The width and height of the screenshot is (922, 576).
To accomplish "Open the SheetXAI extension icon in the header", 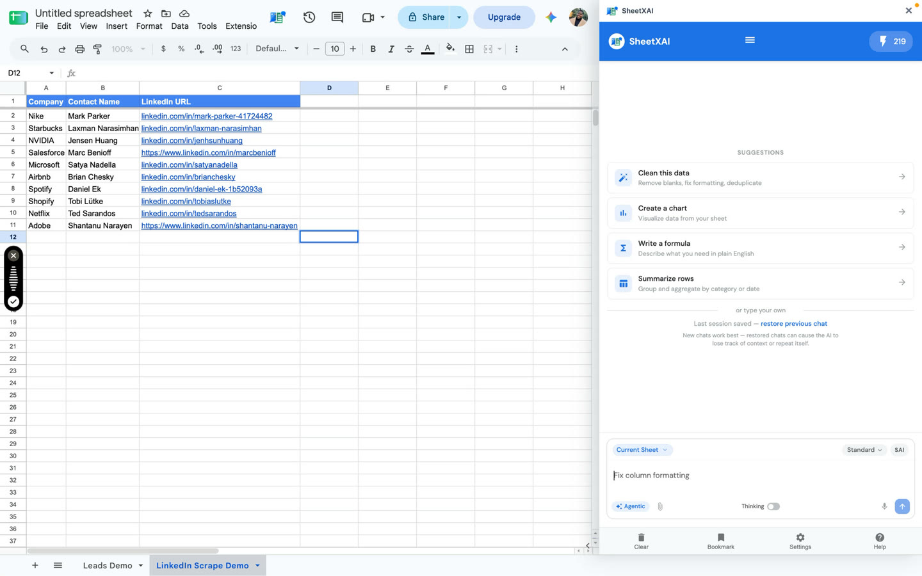I will pos(277,17).
